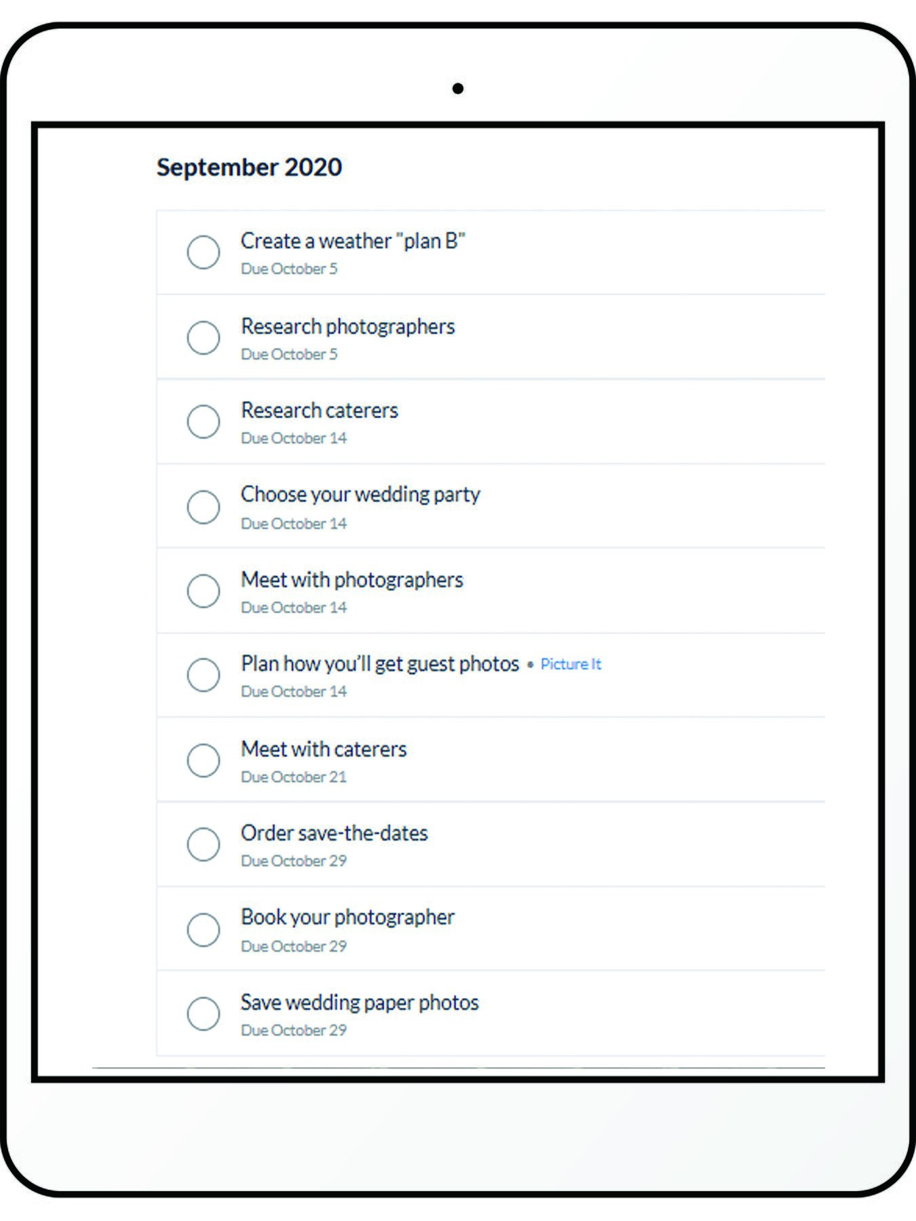
Task: Mark Book your photographer as done
Action: (x=203, y=930)
